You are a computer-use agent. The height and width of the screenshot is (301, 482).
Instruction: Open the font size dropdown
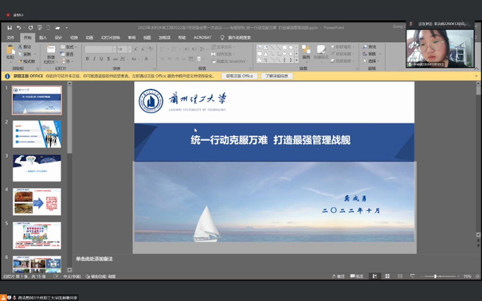click(129, 49)
